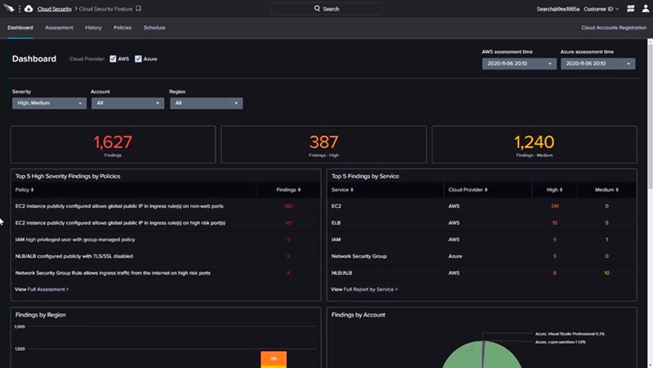Viewport: 653px width, 368px height.
Task: Open the vertical three-dot menu
Action: click(x=20, y=8)
